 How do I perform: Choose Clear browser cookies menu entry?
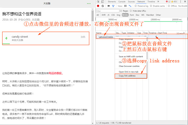(129, 66)
